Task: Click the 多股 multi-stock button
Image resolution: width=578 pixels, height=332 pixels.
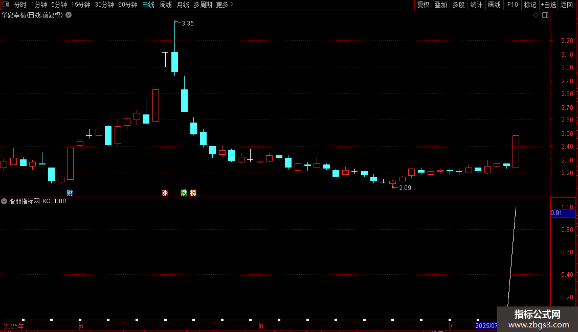Action: point(458,5)
